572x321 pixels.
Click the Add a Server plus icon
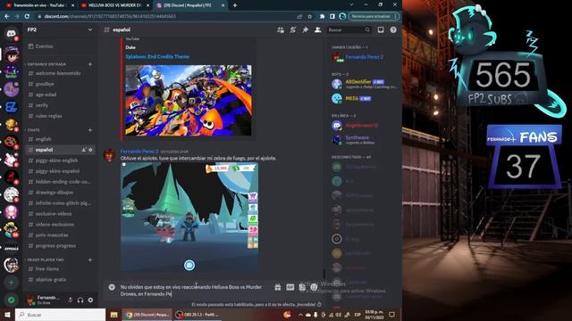click(x=12, y=282)
